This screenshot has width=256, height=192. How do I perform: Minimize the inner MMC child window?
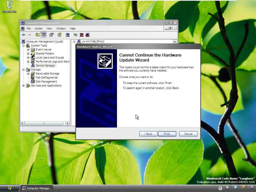[x=166, y=28]
